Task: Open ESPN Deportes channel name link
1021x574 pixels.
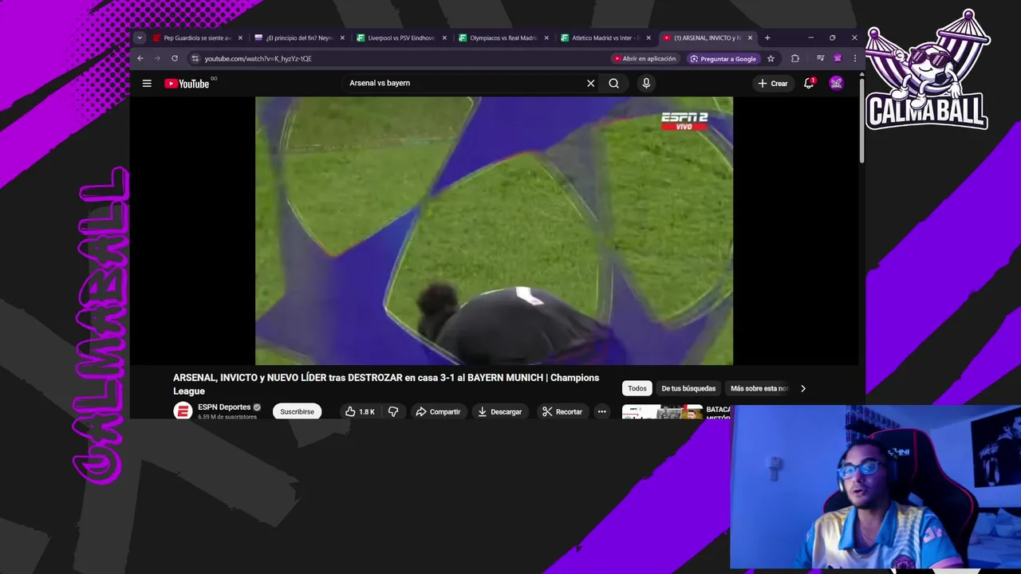Action: click(x=224, y=407)
